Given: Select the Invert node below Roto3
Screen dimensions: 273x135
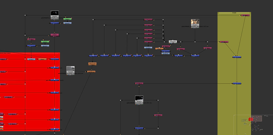Looking at the screenshot, I should pos(67,23).
